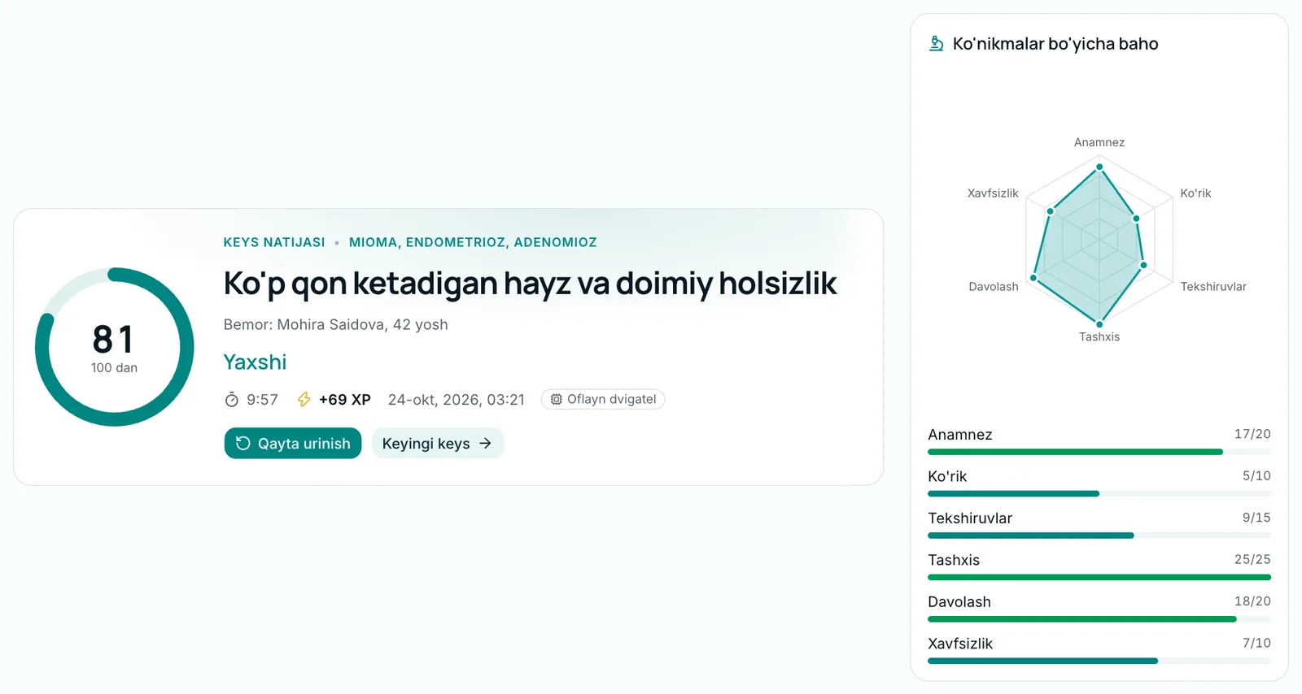This screenshot has height=694, width=1302.
Task: Click the microscope icon beside Ko'nikmalar bo'yicha baho
Action: 937,43
